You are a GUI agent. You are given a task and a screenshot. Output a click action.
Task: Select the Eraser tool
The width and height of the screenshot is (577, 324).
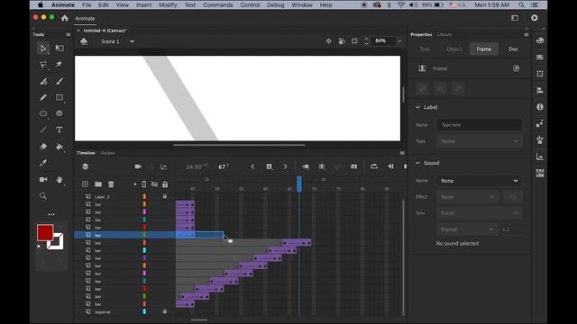tap(43, 147)
